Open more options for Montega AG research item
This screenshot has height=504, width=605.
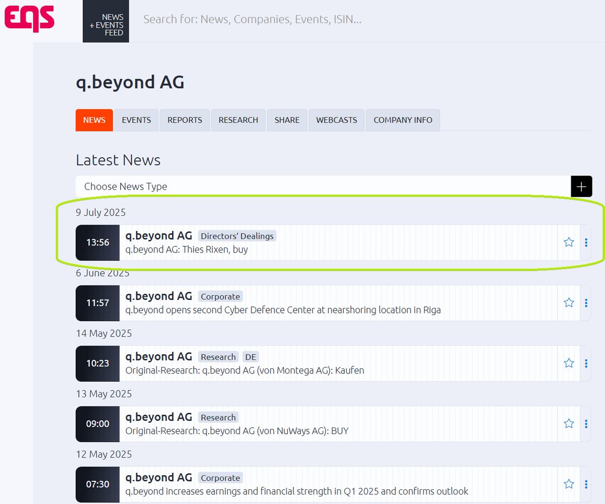coord(586,363)
